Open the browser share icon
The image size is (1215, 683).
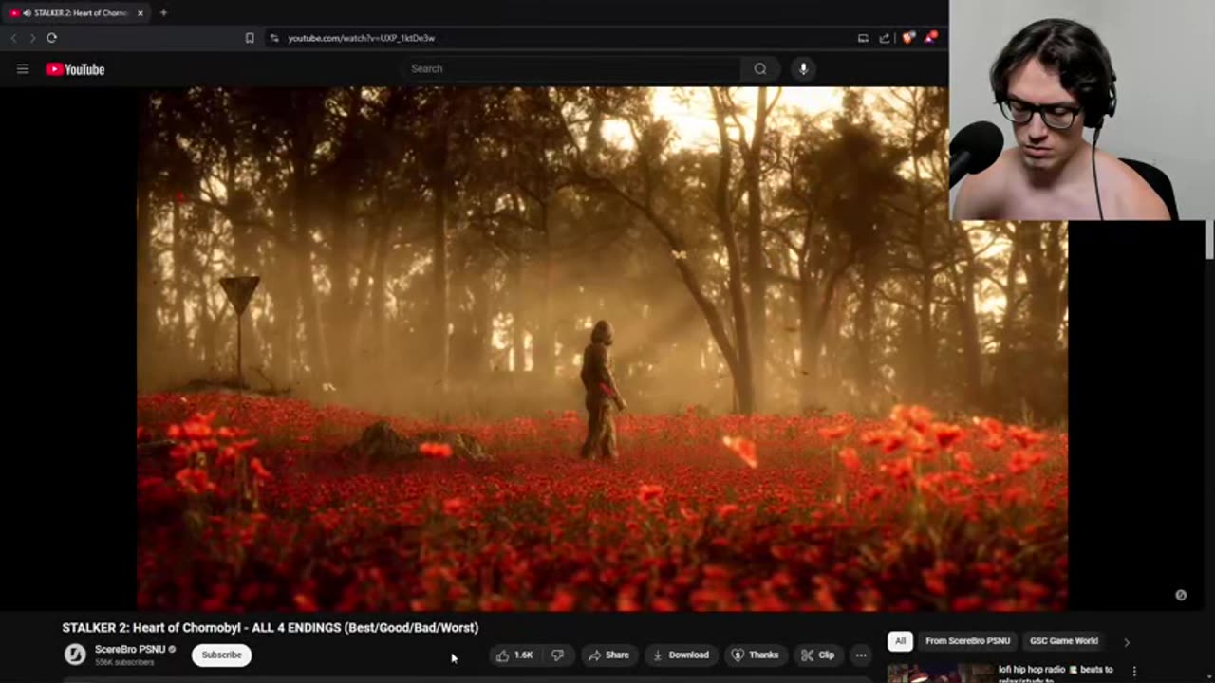click(x=885, y=38)
